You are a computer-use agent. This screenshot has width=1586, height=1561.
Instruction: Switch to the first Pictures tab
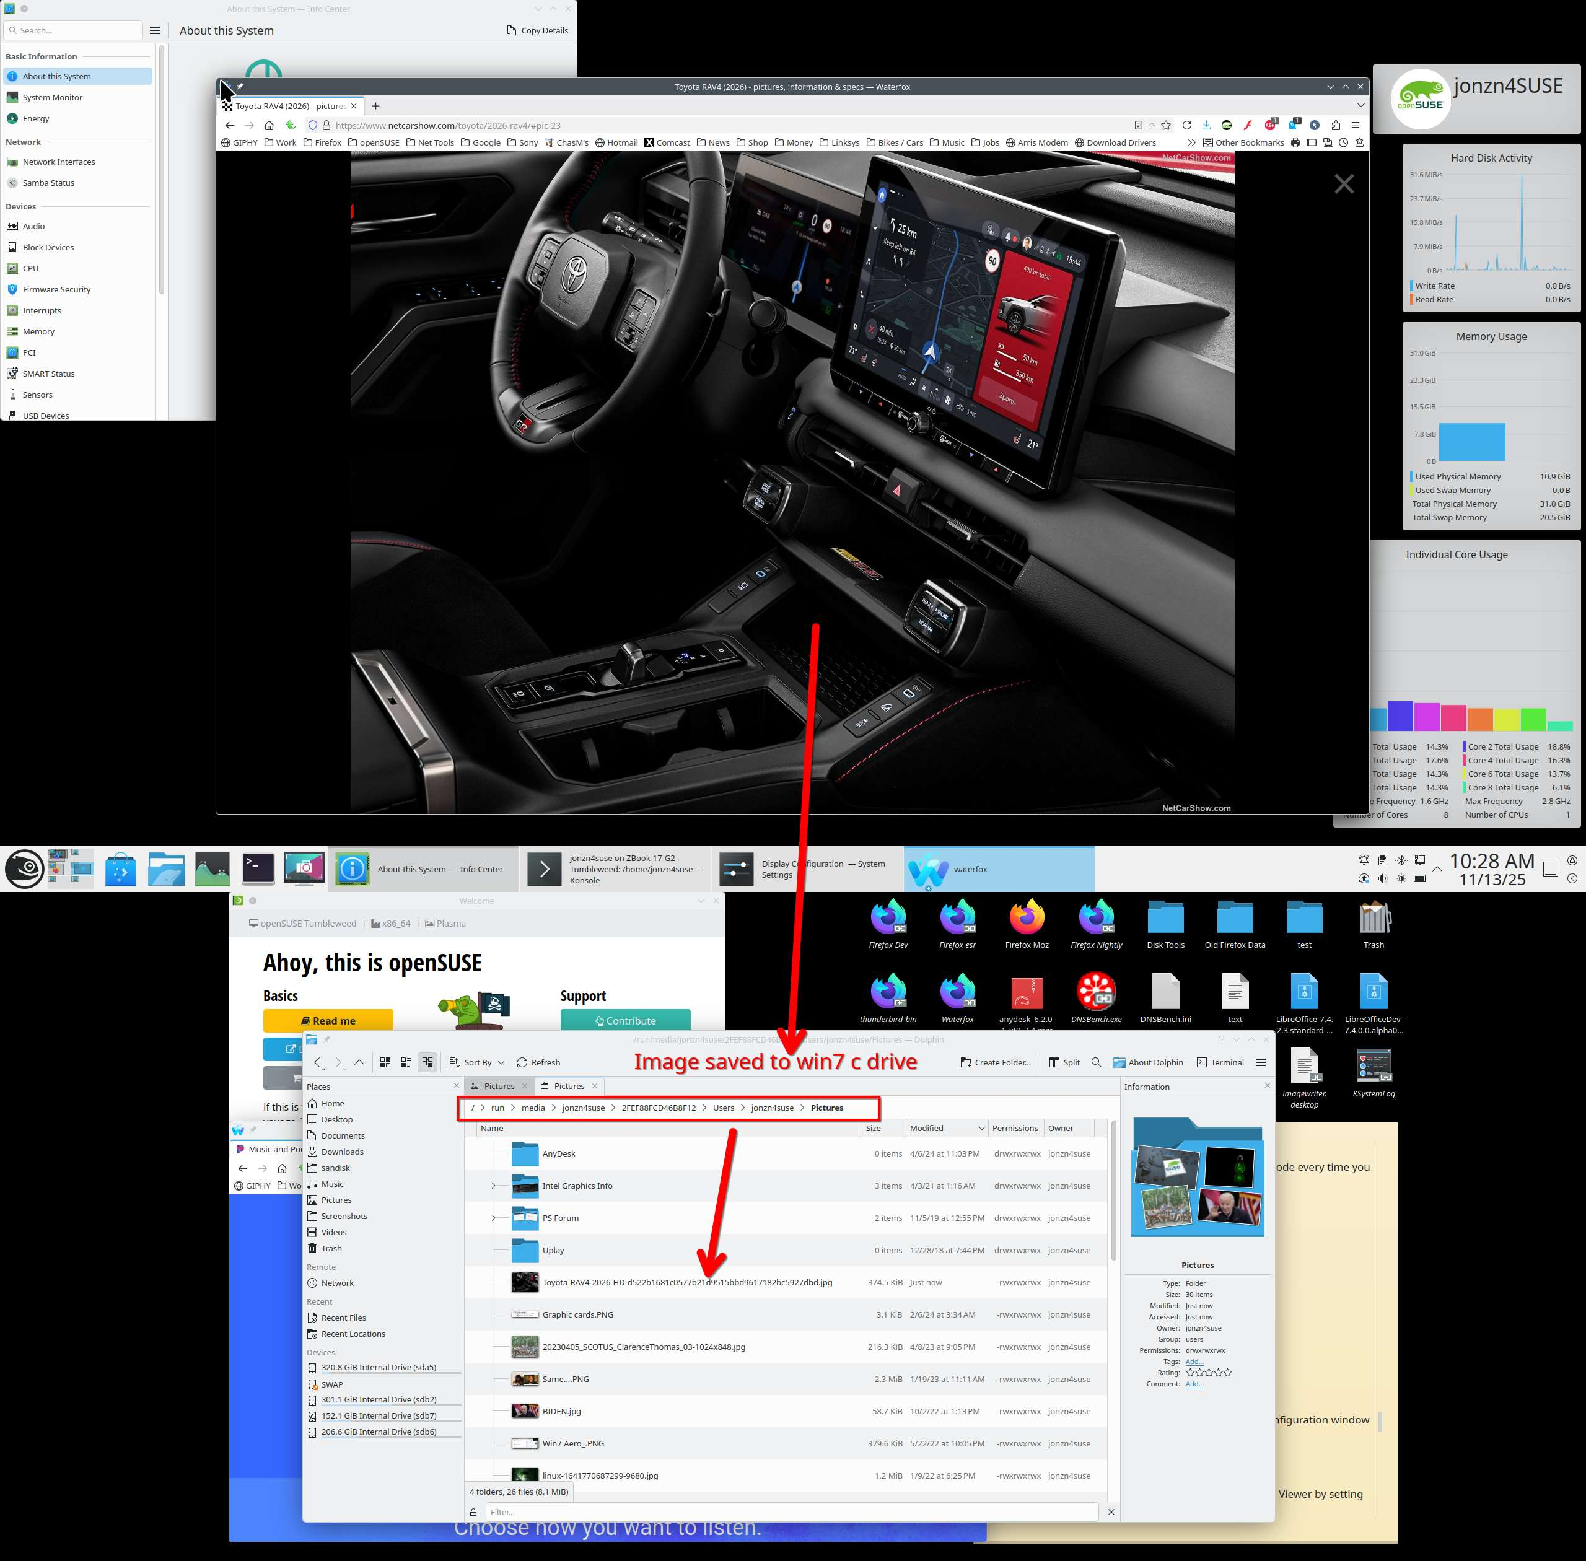pos(497,1087)
